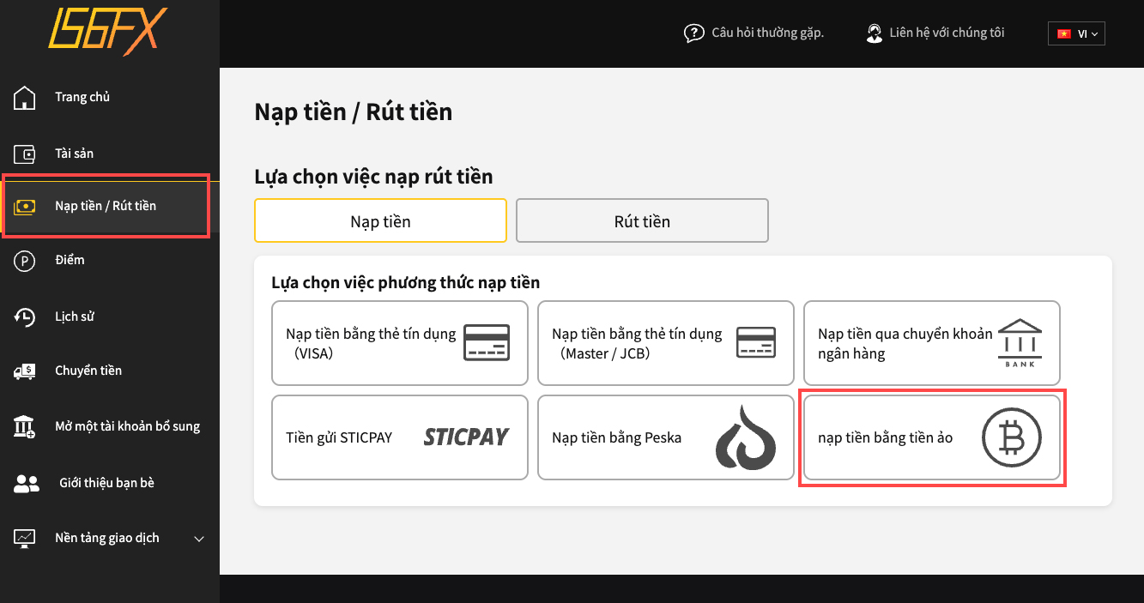Click the Peska flame logo
Image resolution: width=1144 pixels, height=603 pixels.
pos(746,437)
